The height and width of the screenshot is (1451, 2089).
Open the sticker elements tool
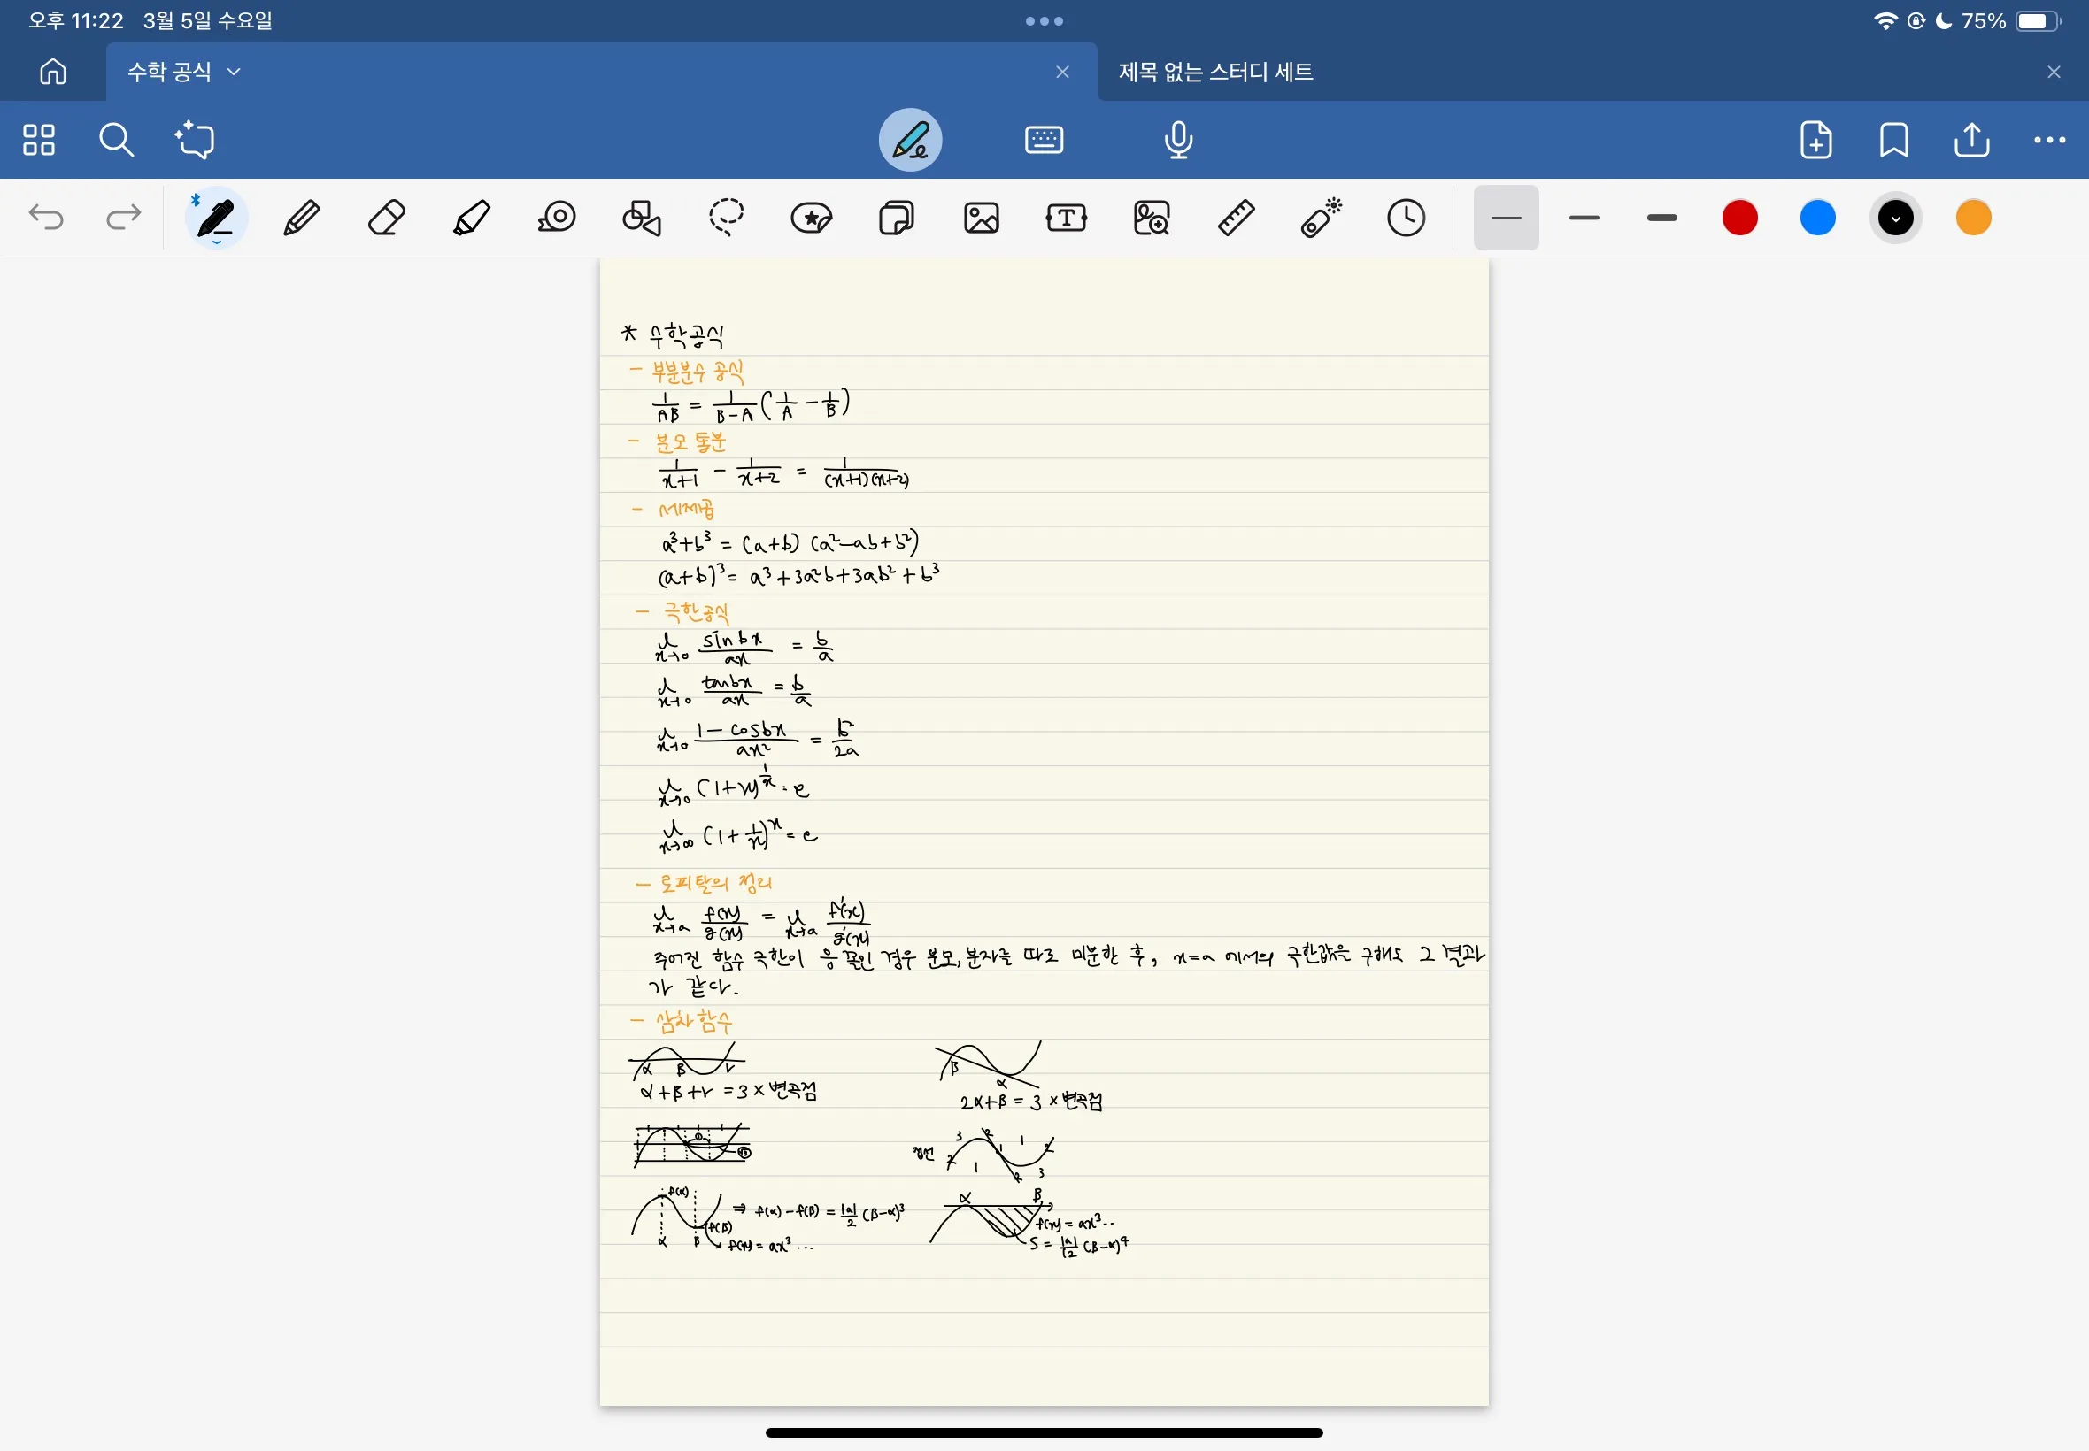pyautogui.click(x=811, y=219)
